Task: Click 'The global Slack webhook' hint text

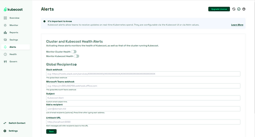Action: coord(56,78)
